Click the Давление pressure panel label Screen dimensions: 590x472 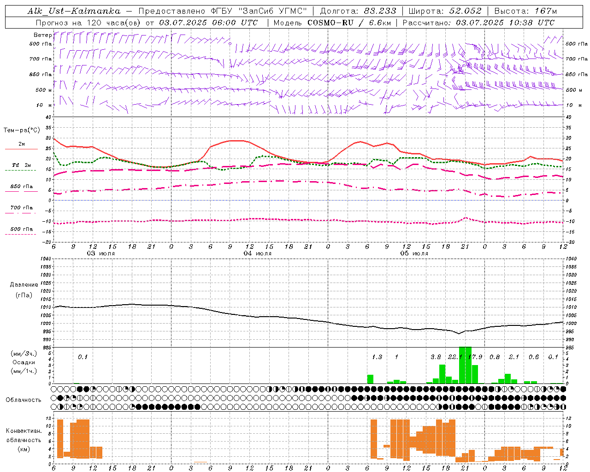tap(24, 285)
